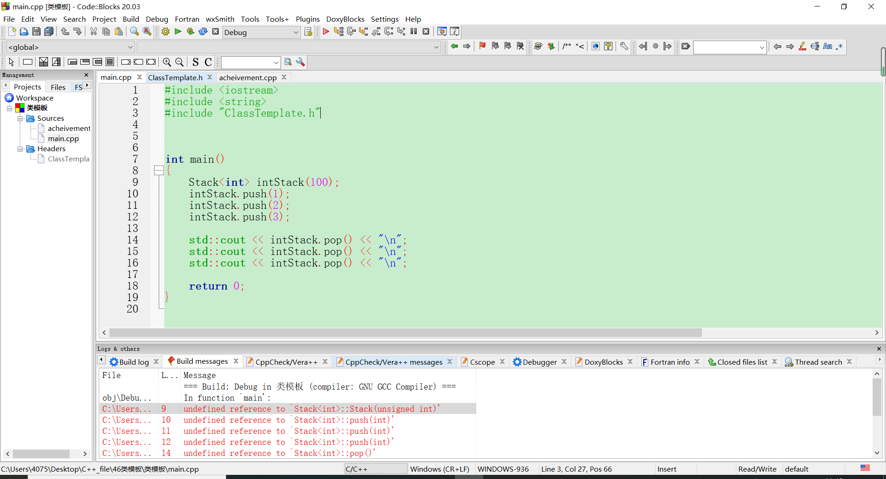Click the debugger Next line icon

pyautogui.click(x=351, y=32)
